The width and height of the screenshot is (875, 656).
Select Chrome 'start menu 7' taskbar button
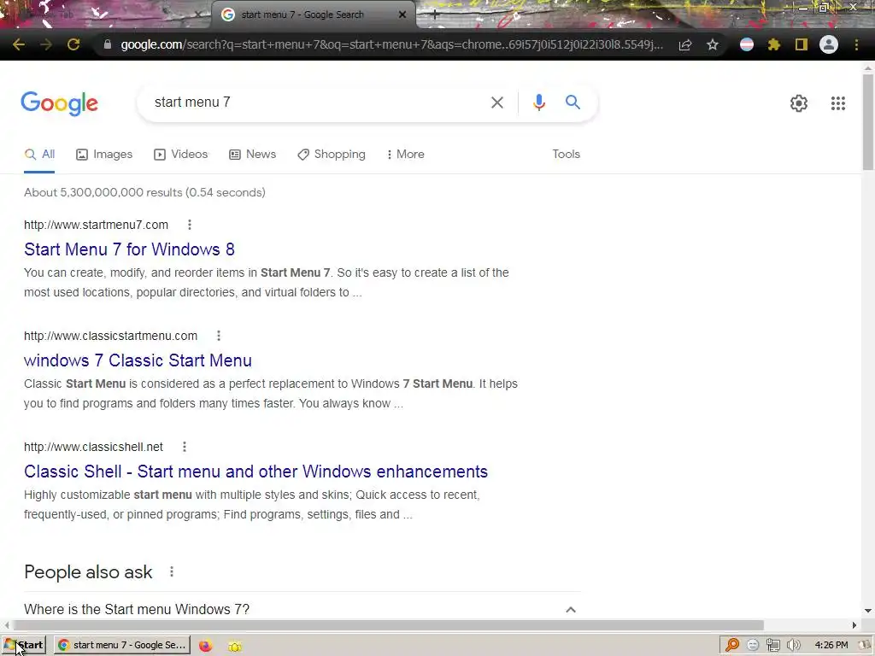[x=122, y=646]
